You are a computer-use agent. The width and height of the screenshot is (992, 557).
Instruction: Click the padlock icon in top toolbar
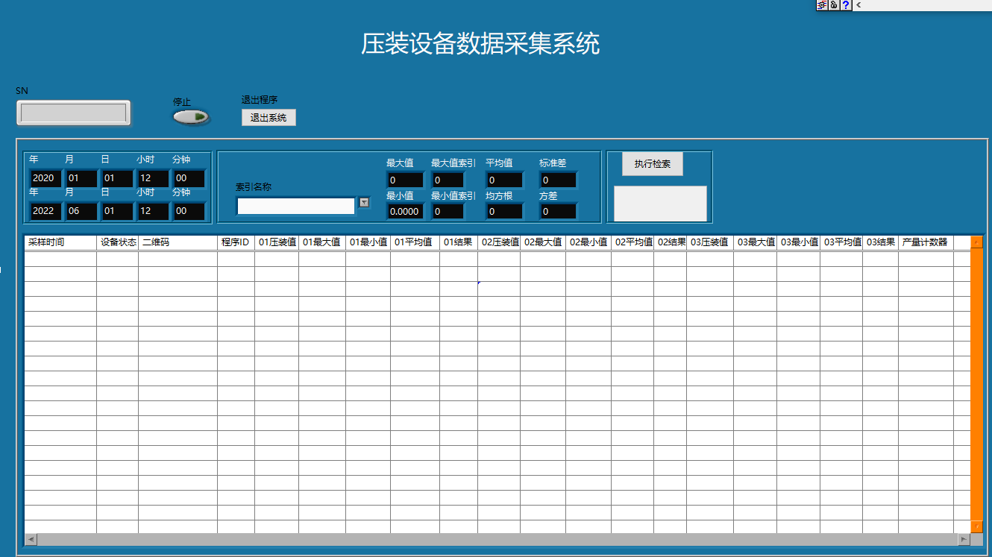coord(834,4)
